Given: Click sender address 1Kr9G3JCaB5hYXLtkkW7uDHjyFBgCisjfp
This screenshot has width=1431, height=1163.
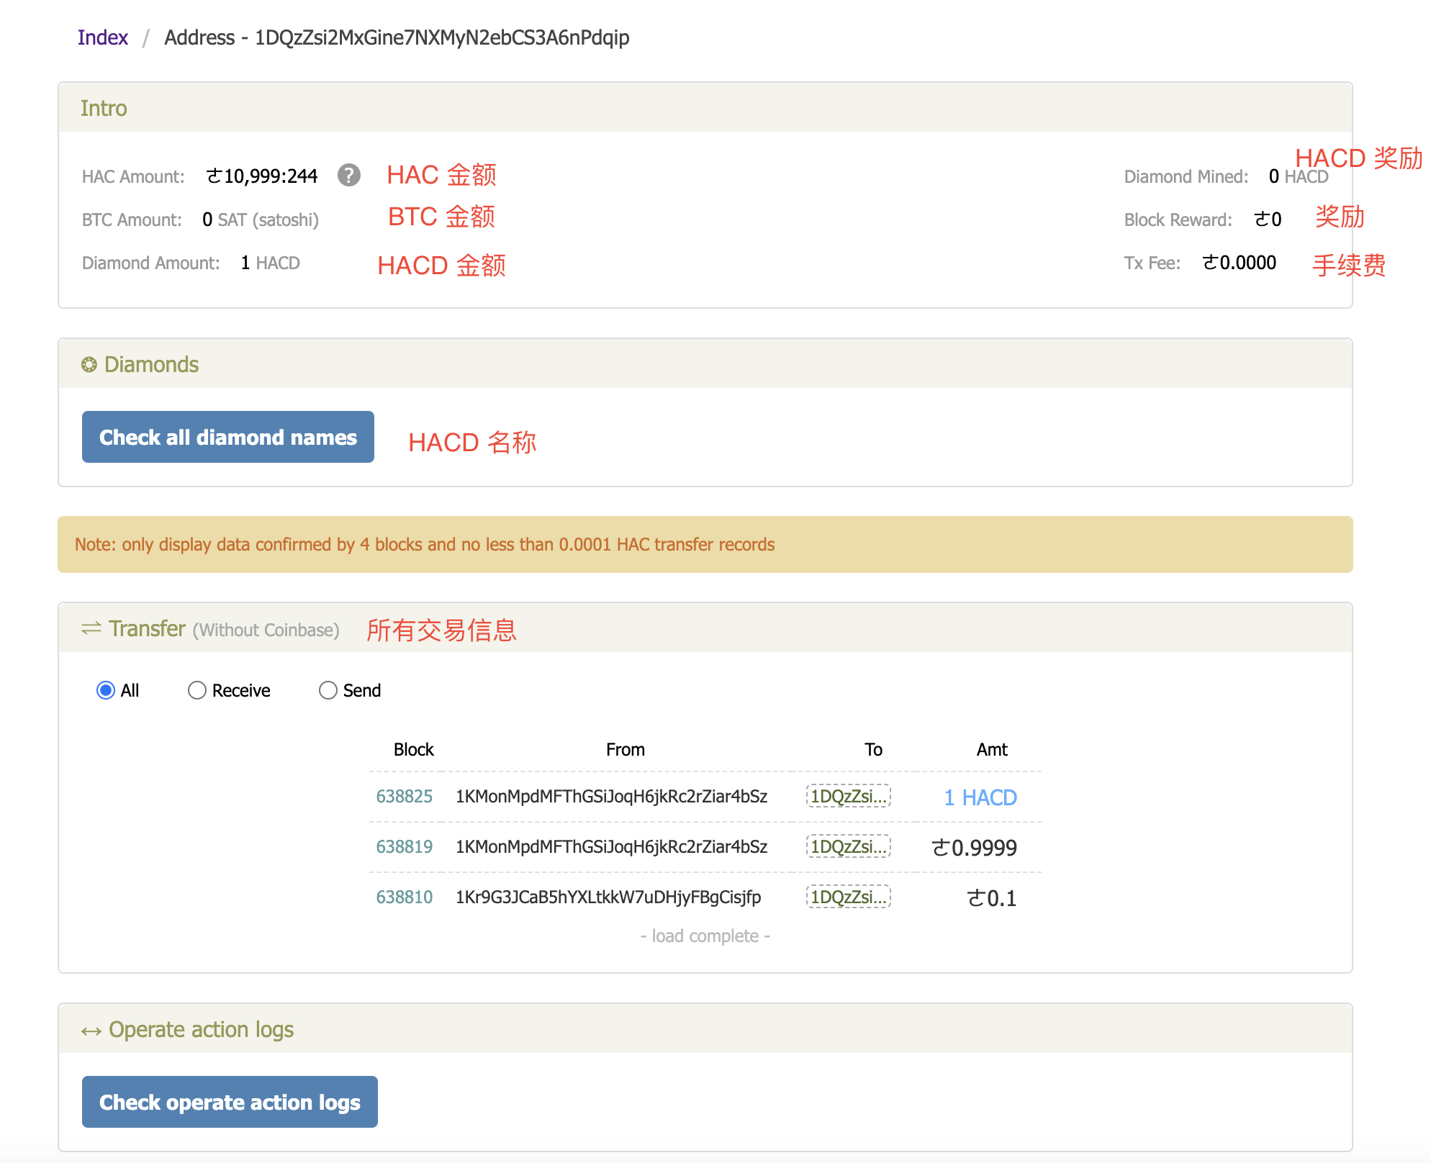Looking at the screenshot, I should click(x=608, y=897).
